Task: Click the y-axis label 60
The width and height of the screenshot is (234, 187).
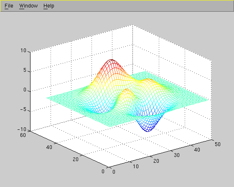Action: (x=23, y=135)
